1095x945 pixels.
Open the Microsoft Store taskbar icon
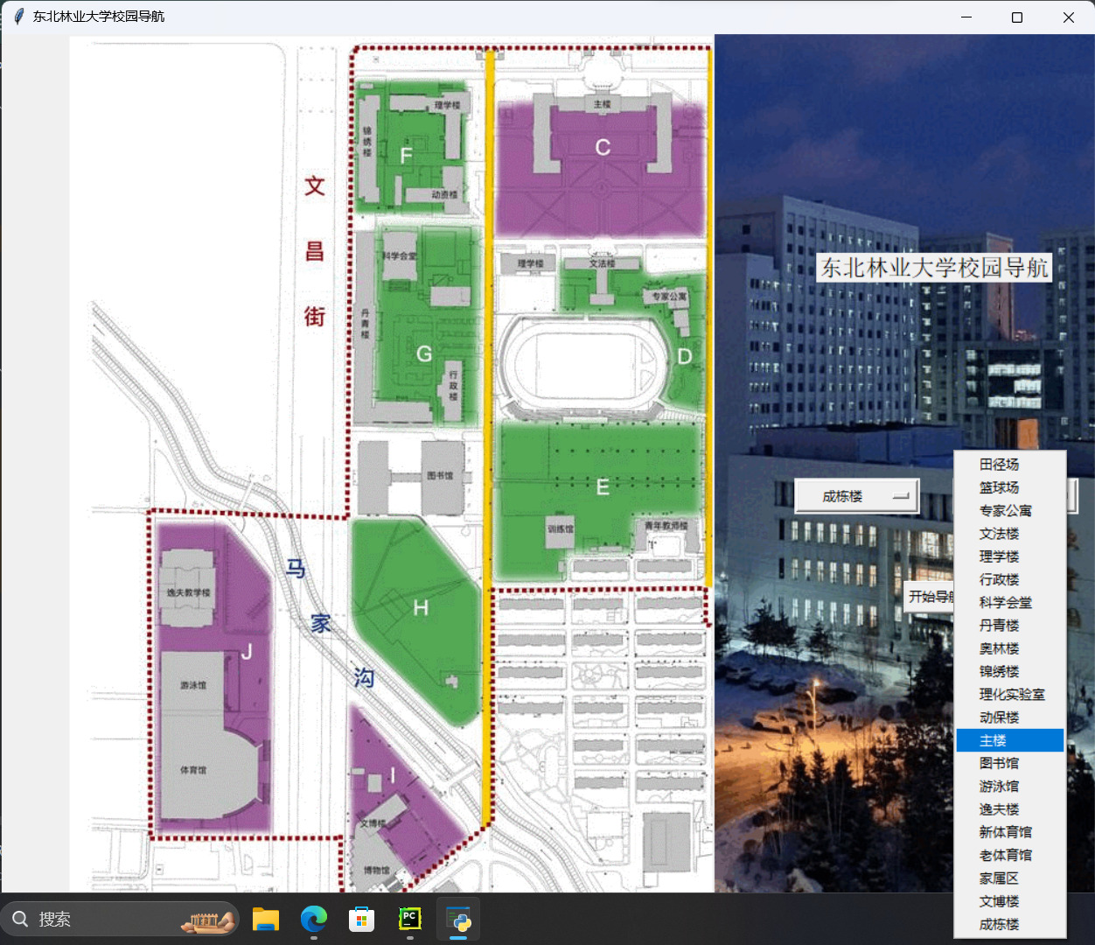point(361,919)
